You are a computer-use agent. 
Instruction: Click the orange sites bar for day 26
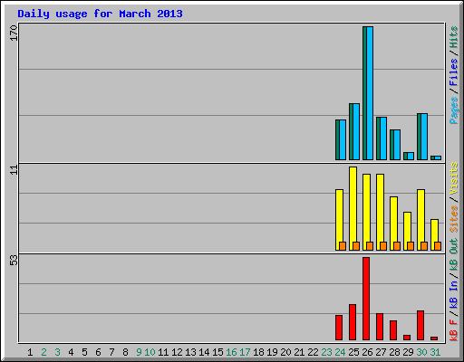pos(370,246)
